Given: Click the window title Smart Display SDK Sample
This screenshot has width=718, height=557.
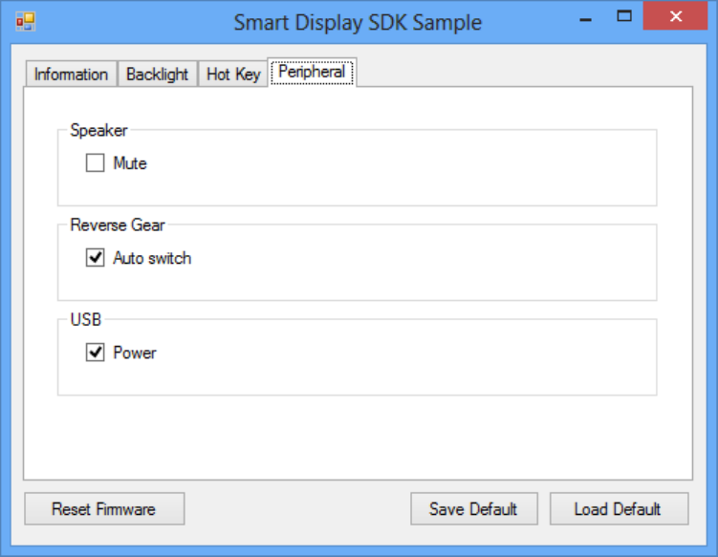Looking at the screenshot, I should click(x=358, y=22).
